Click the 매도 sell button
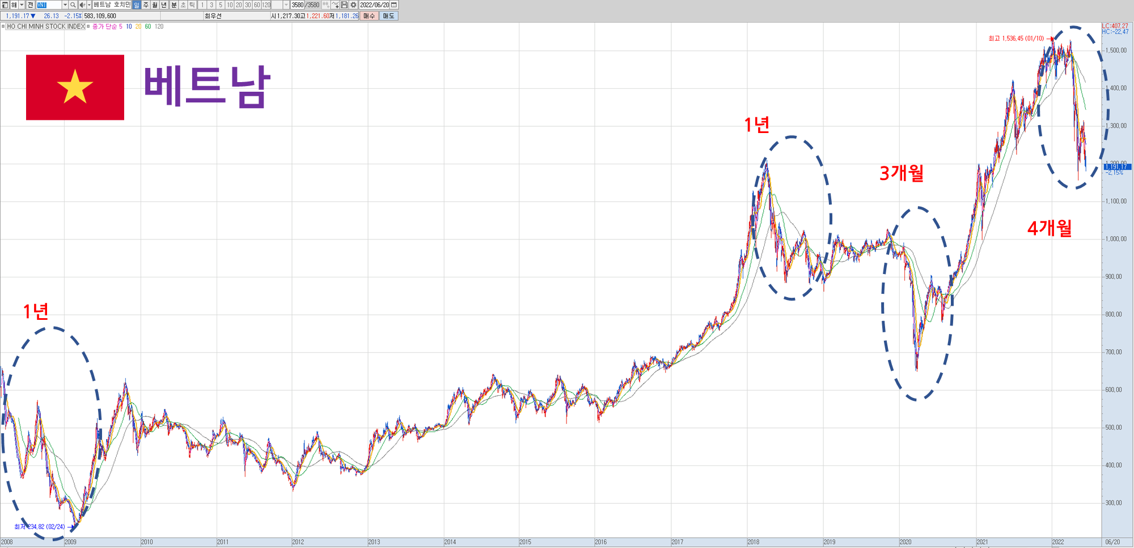The image size is (1134, 548). pyautogui.click(x=389, y=16)
